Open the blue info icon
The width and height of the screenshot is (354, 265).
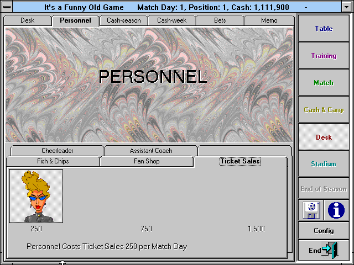pyautogui.click(x=336, y=210)
